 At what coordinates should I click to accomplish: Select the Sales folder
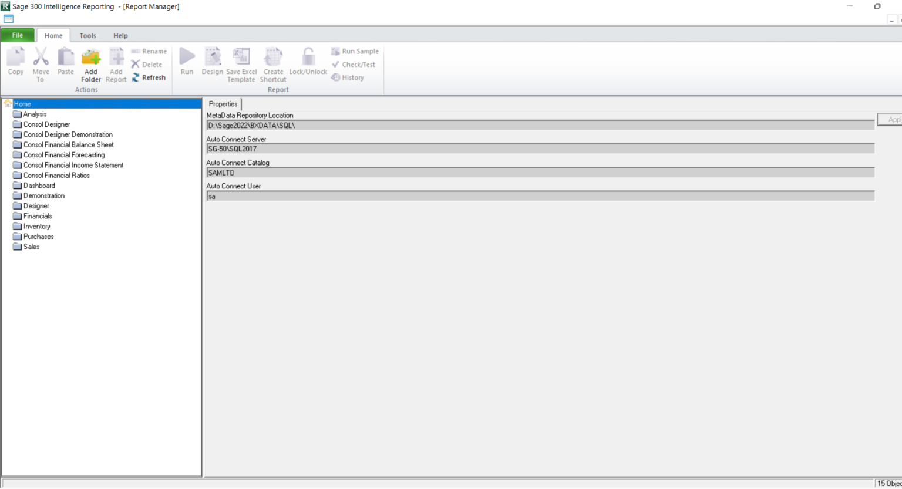point(31,247)
